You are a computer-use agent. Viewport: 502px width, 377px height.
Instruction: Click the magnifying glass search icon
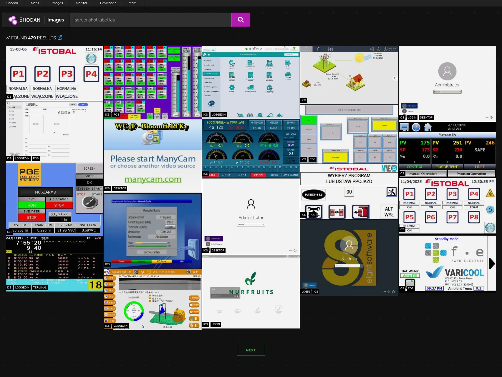[241, 20]
